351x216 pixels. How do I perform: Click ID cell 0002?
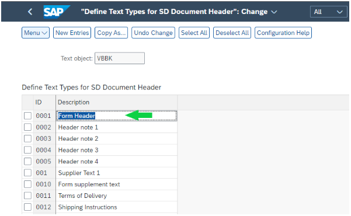tap(44, 127)
